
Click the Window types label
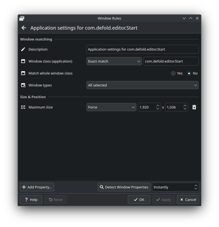[40, 85]
